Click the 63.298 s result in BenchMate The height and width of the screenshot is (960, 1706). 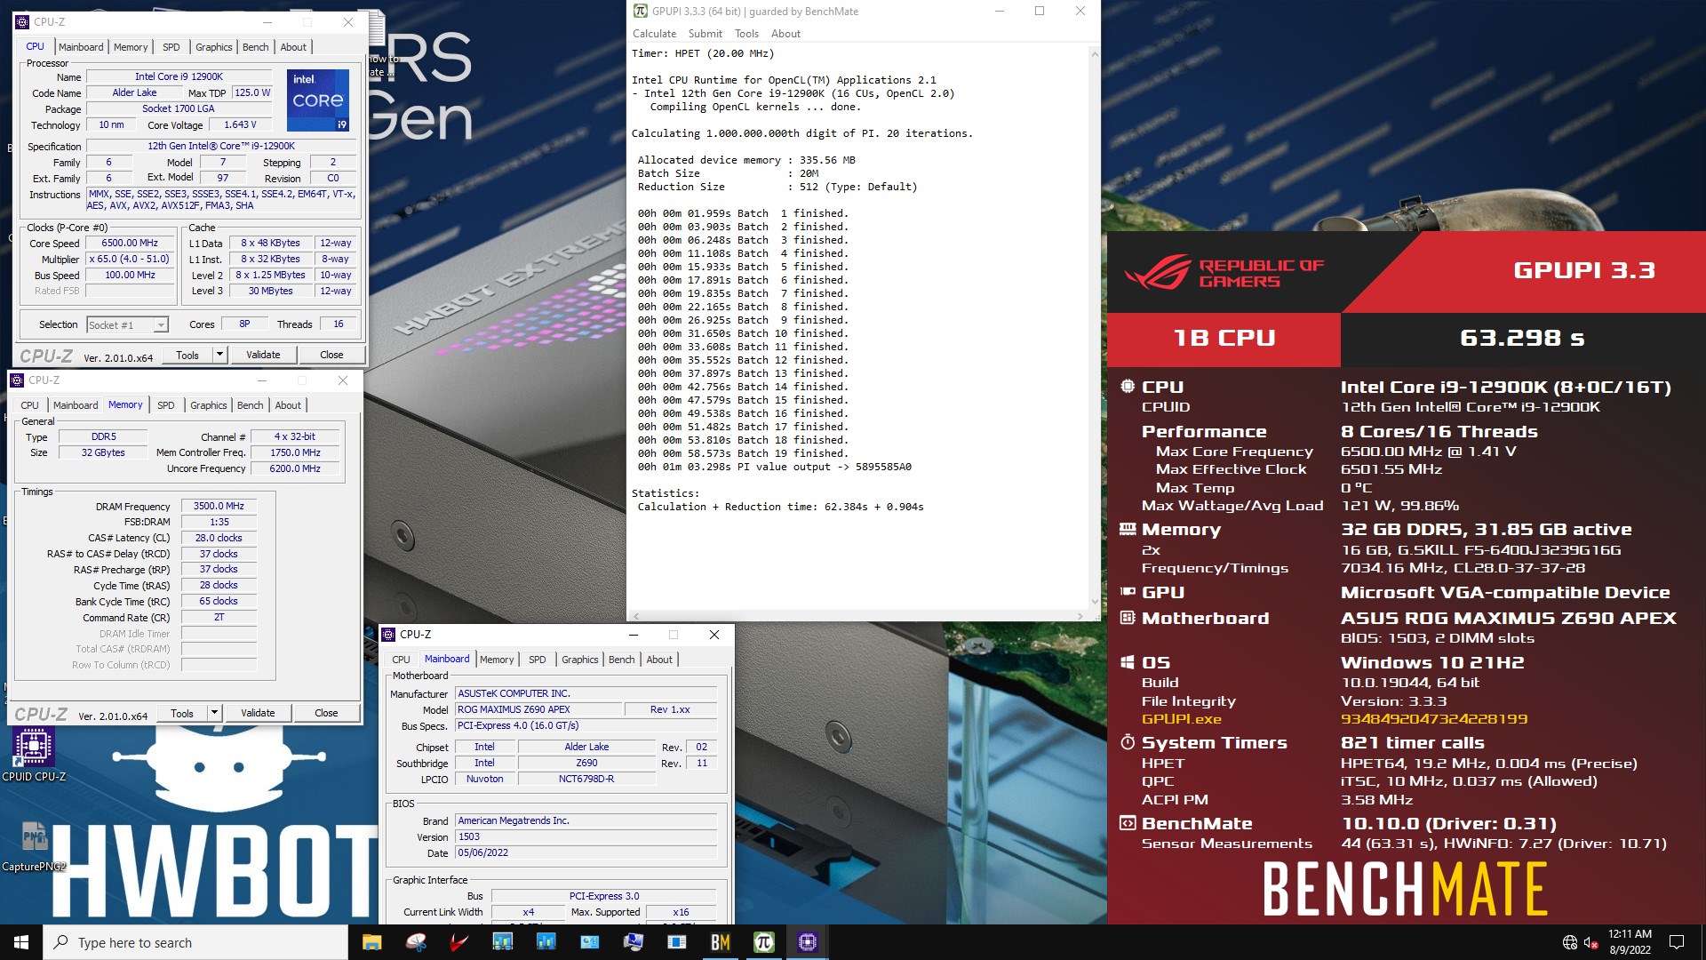pyautogui.click(x=1522, y=339)
